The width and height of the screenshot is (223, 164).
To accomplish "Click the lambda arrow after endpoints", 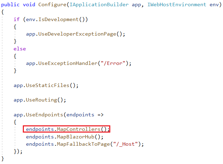I will pos(101,115).
